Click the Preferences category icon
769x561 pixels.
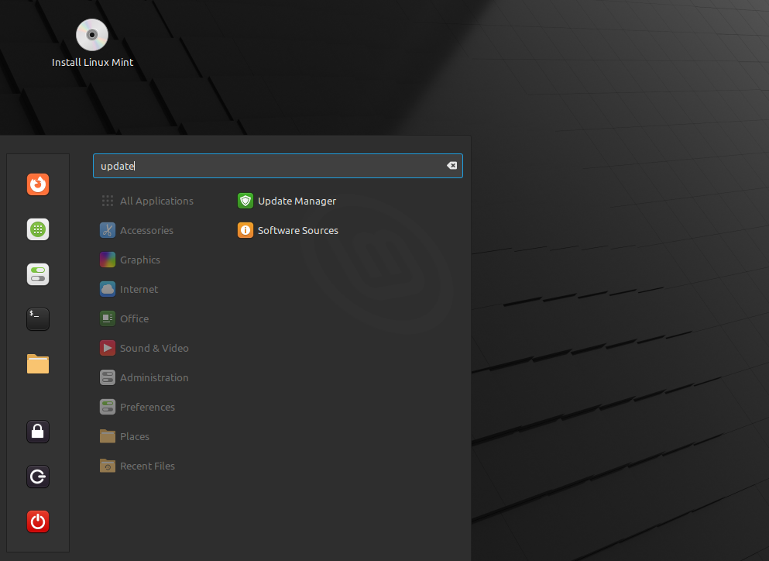tap(108, 407)
